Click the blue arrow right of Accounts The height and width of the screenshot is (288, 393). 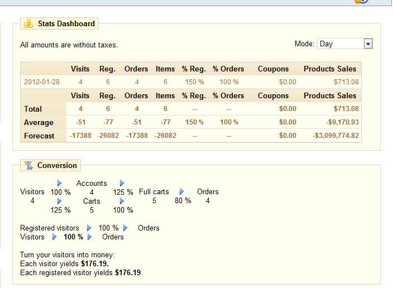pyautogui.click(x=122, y=183)
